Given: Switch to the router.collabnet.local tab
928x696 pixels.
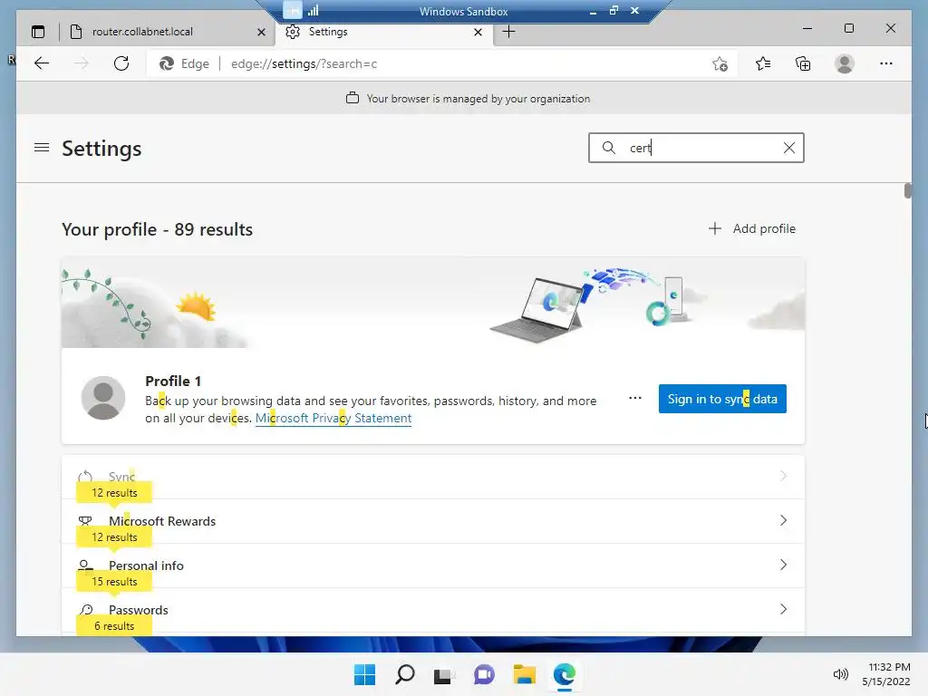Looking at the screenshot, I should pos(142,32).
